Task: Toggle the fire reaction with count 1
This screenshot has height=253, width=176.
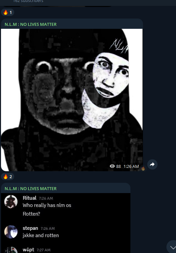Action: click(8, 13)
